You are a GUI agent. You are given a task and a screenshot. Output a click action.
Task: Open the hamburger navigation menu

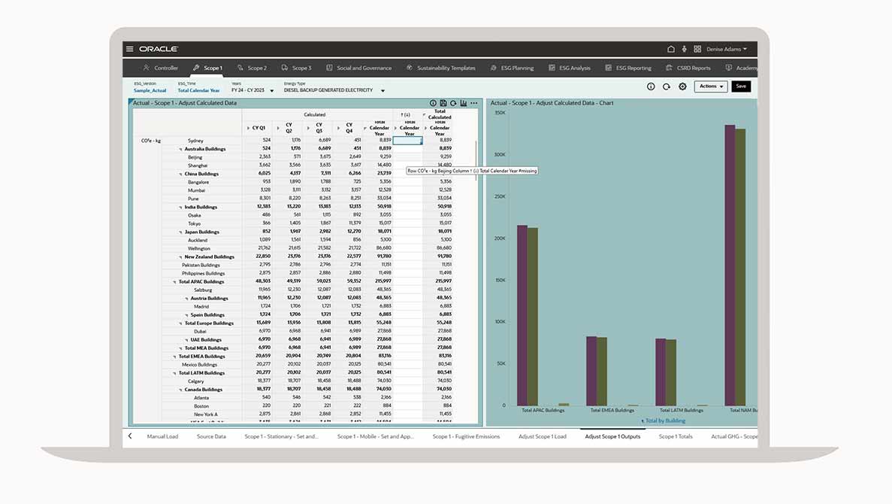(130, 49)
